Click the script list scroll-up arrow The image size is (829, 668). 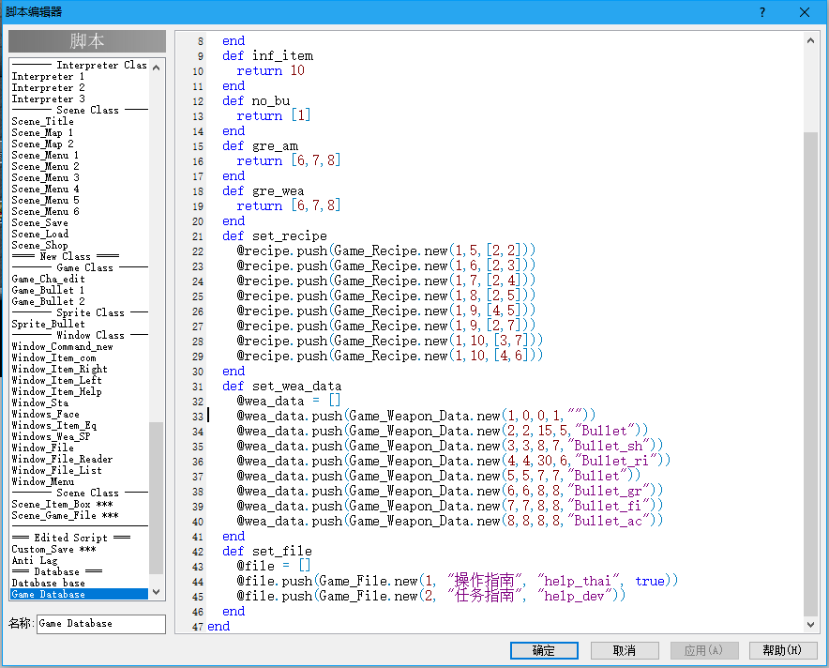pyautogui.click(x=156, y=68)
